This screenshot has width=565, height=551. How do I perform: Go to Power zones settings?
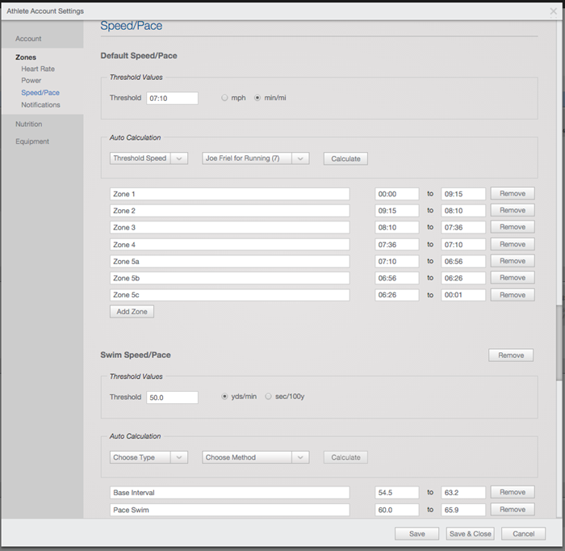[31, 81]
